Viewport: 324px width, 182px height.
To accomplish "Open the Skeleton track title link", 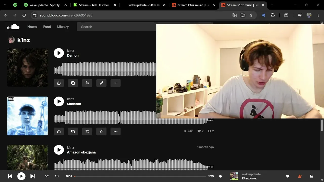I will [74, 104].
